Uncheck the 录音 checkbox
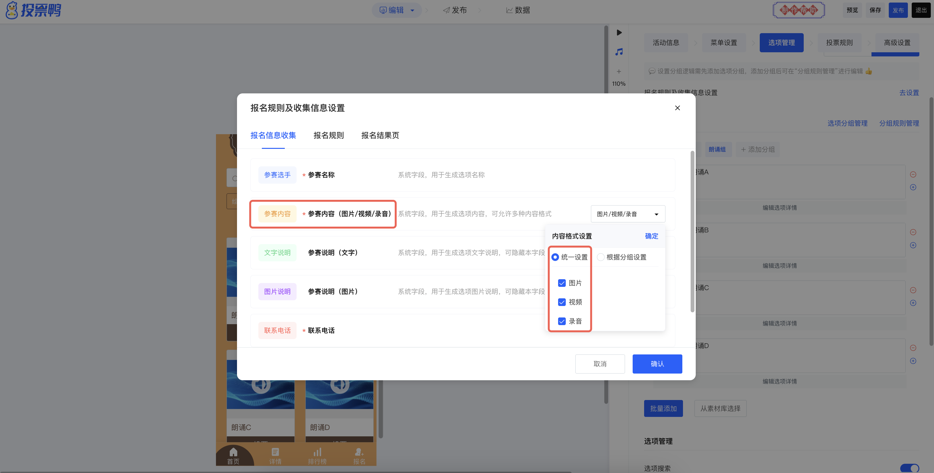This screenshot has width=934, height=473. coord(562,321)
